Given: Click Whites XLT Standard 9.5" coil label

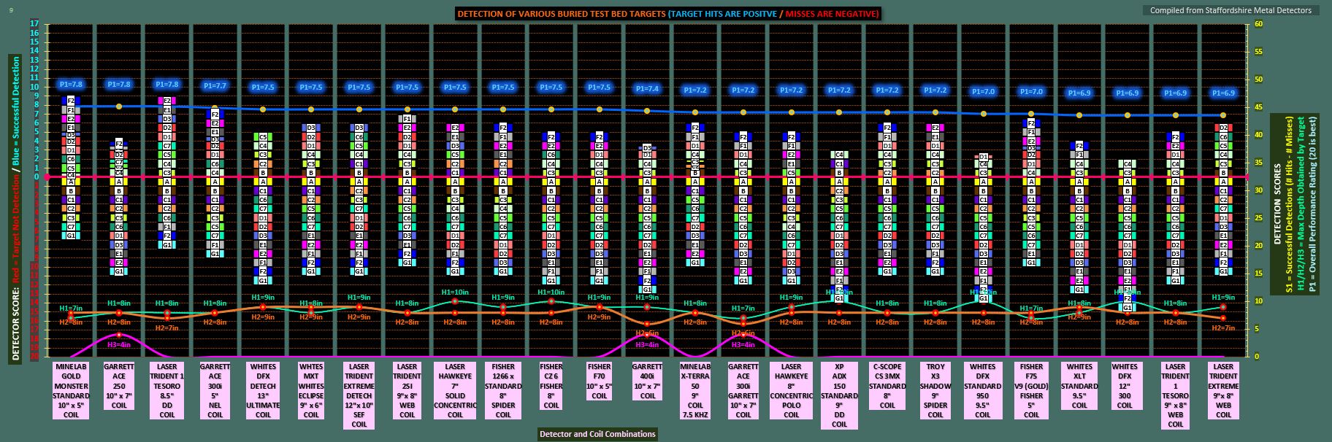Looking at the screenshot, I should [x=1079, y=386].
